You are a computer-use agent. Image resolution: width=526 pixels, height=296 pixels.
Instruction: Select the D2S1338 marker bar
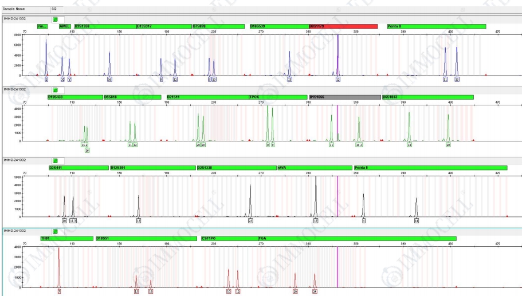[237, 168]
